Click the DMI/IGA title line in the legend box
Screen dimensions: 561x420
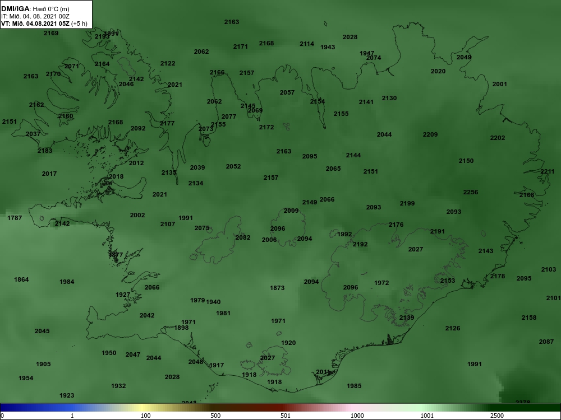tap(35, 9)
